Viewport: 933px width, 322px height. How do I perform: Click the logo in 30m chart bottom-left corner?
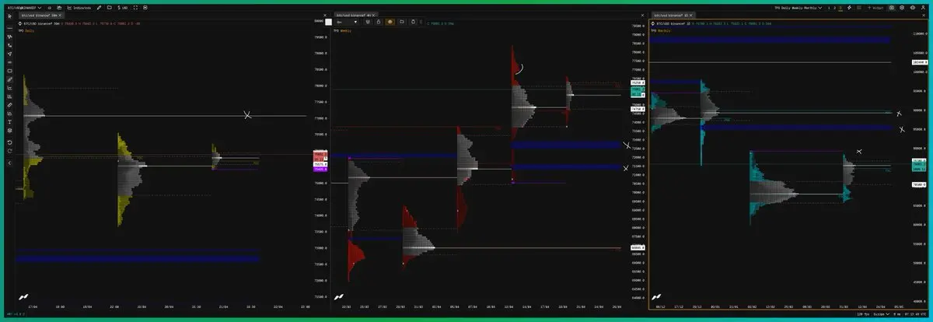[x=22, y=296]
